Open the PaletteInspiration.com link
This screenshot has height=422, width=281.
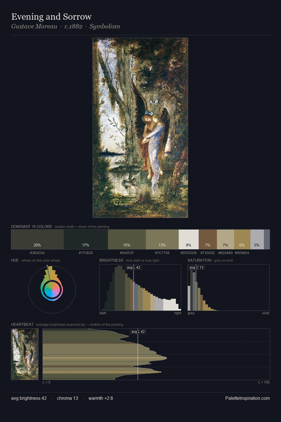[248, 398]
